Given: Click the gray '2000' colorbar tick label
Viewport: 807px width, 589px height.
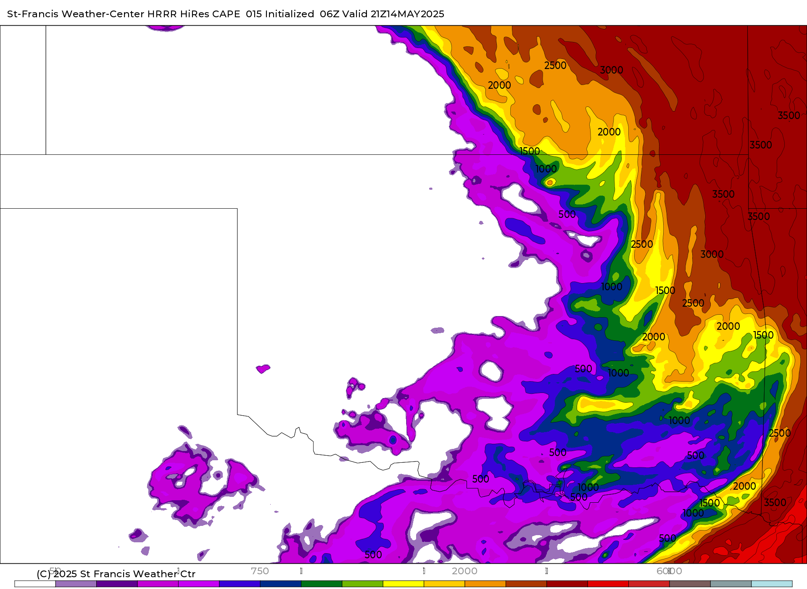Looking at the screenshot, I should pyautogui.click(x=464, y=571).
